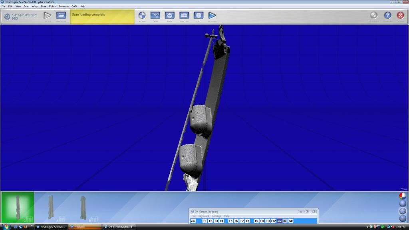This screenshot has width=409, height=230.
Task: Open the Support help icon
Action: [387, 16]
